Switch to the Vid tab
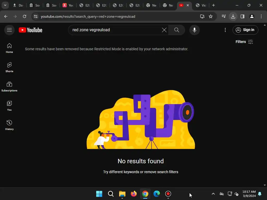 click(x=201, y=5)
